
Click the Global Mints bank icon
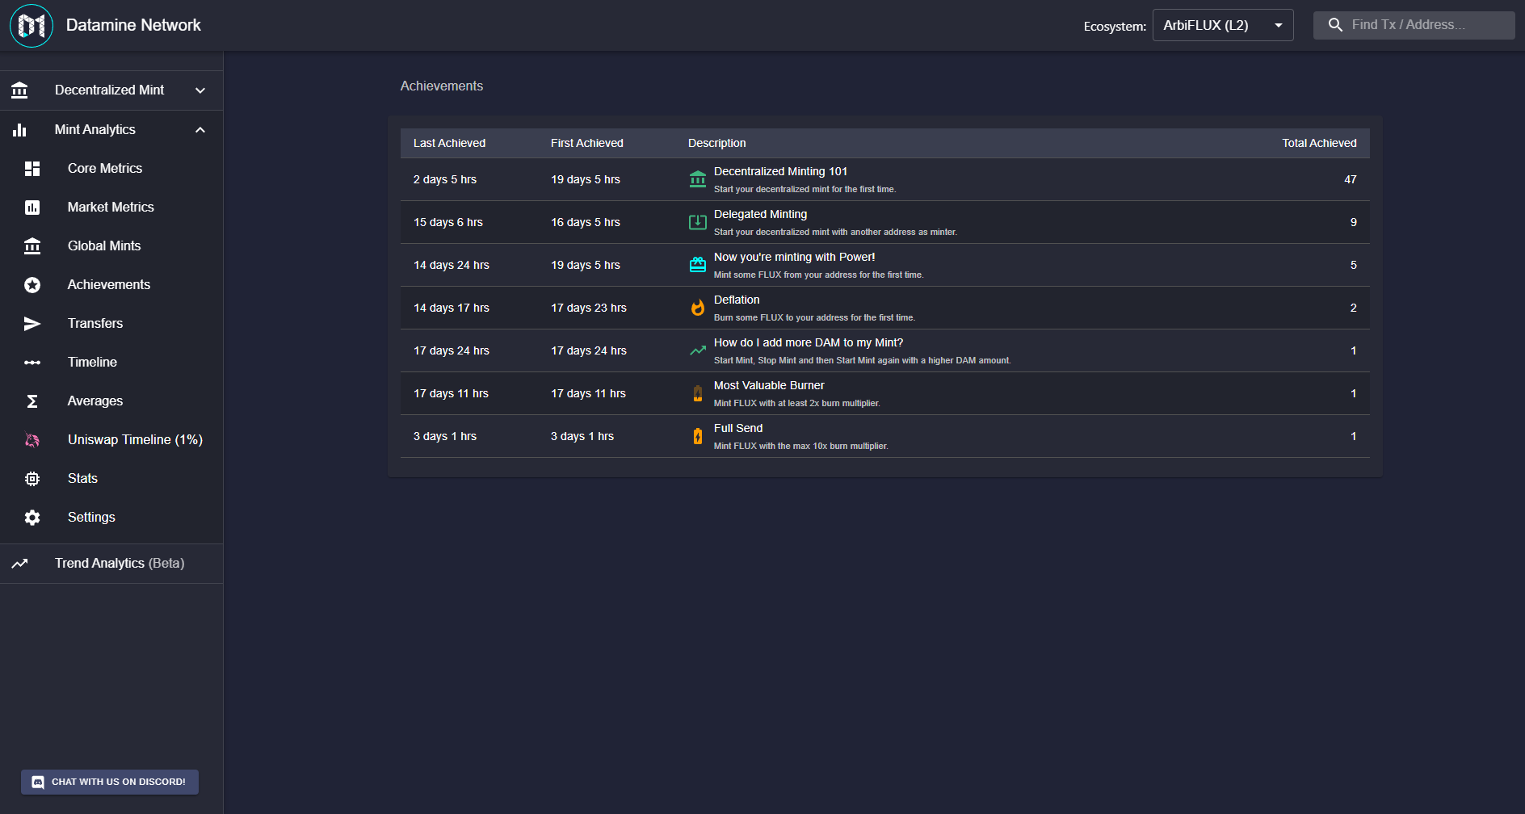coord(32,246)
